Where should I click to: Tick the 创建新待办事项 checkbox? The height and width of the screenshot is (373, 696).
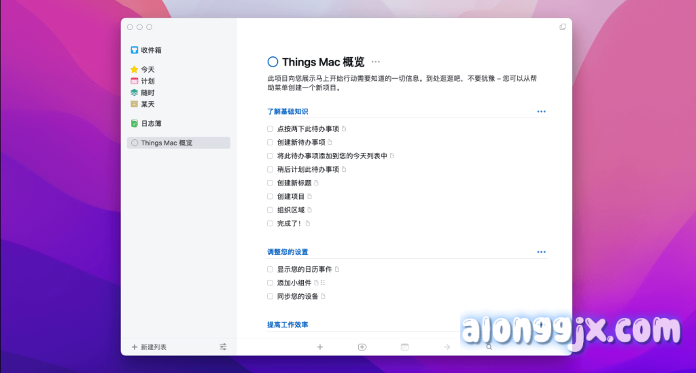pyautogui.click(x=271, y=143)
